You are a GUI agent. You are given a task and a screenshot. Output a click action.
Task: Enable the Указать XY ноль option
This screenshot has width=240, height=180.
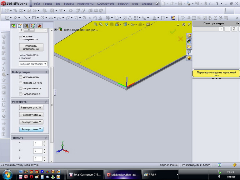21,82
